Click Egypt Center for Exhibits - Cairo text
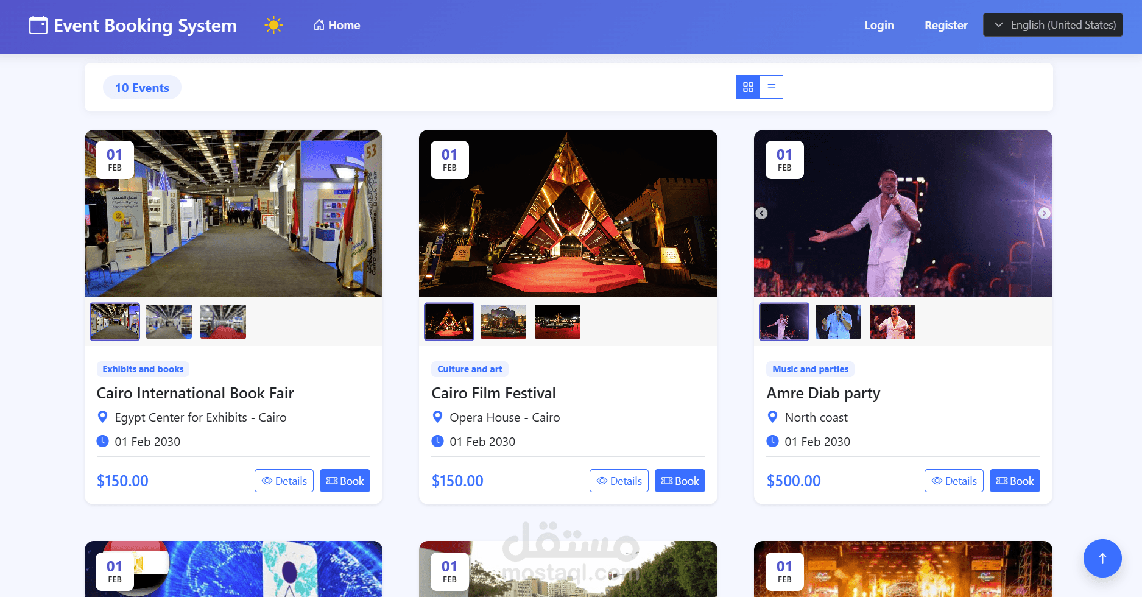Image resolution: width=1142 pixels, height=597 pixels. click(x=200, y=417)
